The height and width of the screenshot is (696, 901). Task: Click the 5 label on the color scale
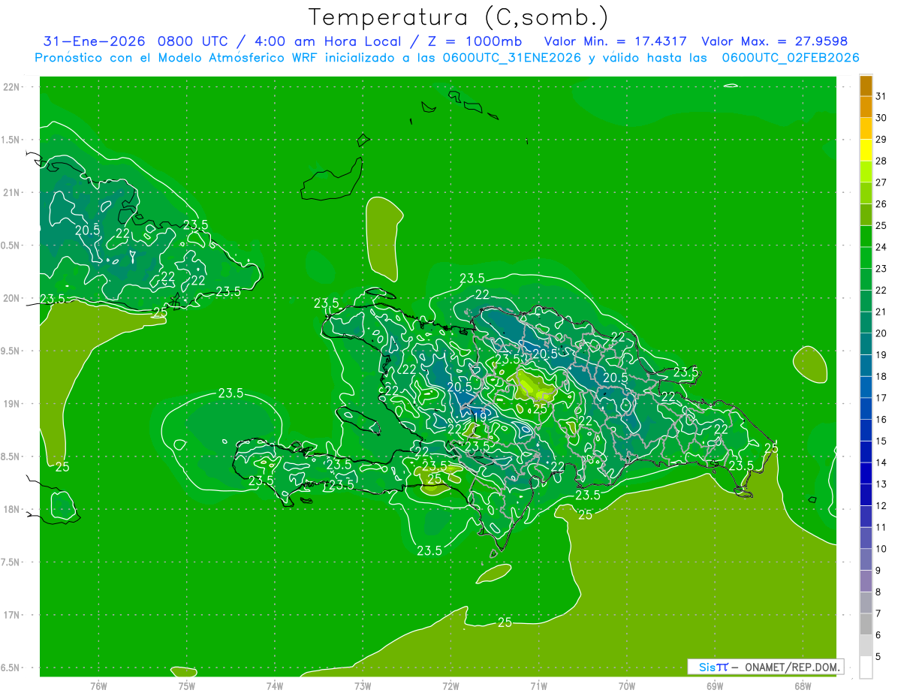point(878,656)
